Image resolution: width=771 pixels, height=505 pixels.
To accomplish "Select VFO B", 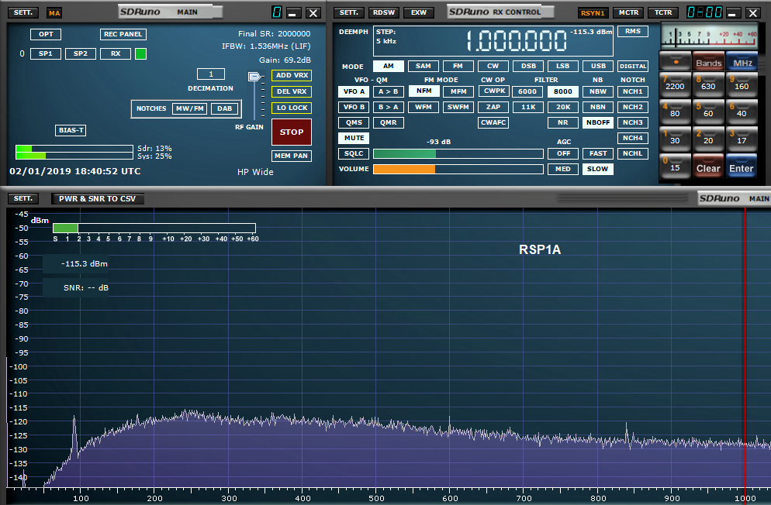I will [x=354, y=107].
